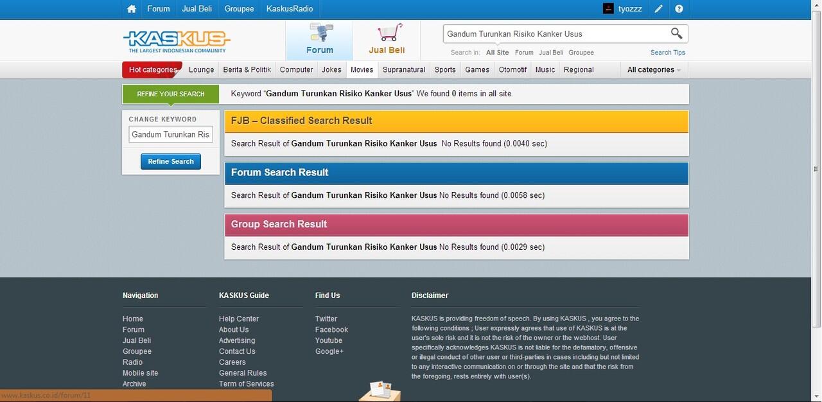Select the Jual Beli search-in filter
The width and height of the screenshot is (822, 402).
(551, 53)
